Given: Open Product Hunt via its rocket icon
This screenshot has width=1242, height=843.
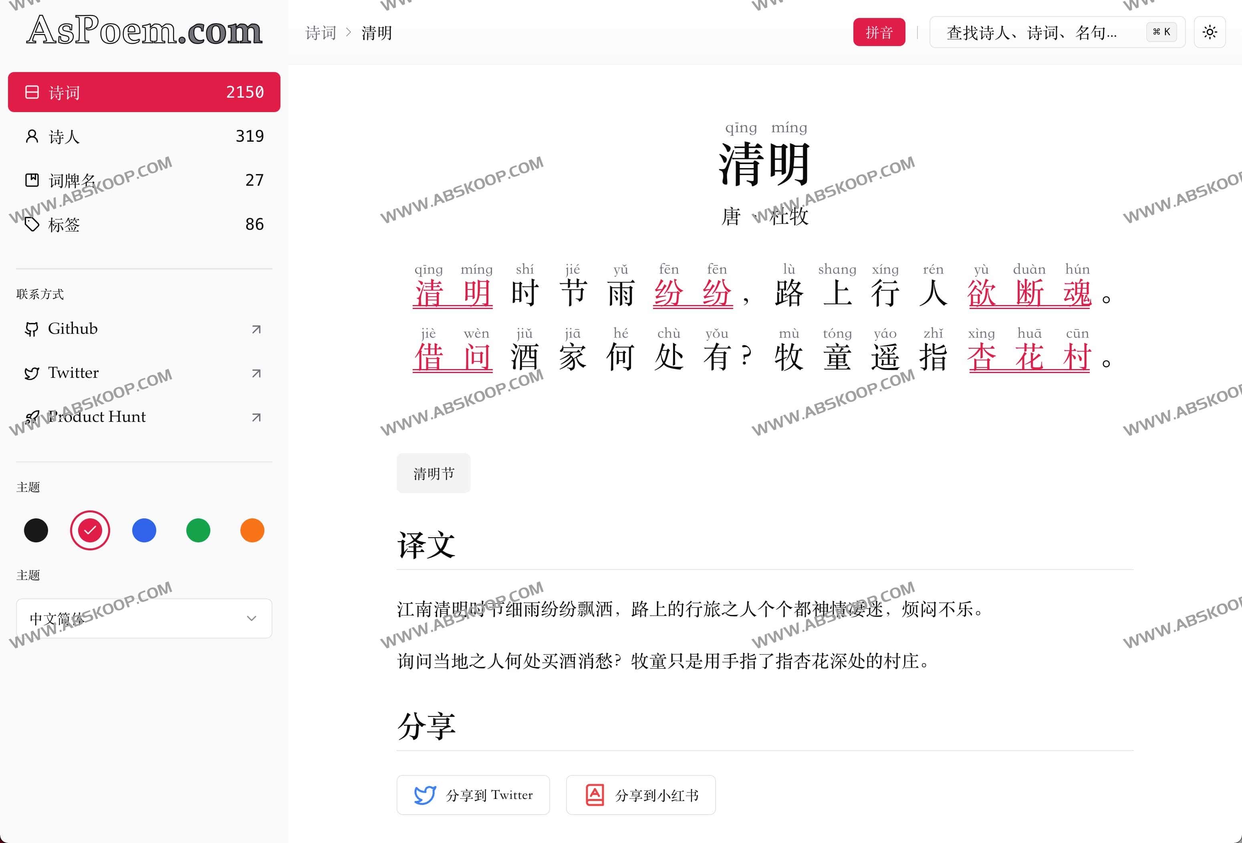Looking at the screenshot, I should pos(32,417).
